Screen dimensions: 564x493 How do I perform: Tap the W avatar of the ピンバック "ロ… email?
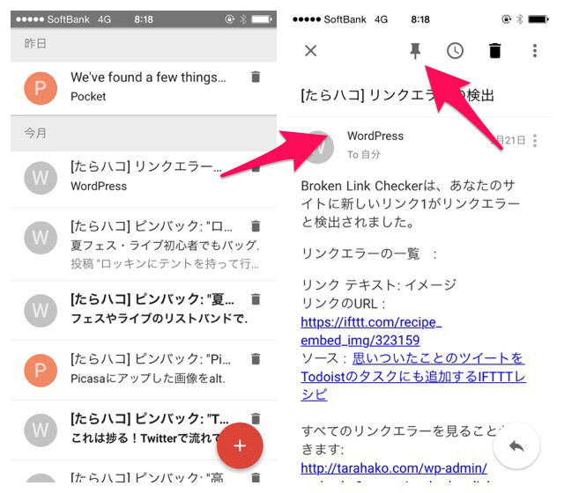[x=41, y=238]
